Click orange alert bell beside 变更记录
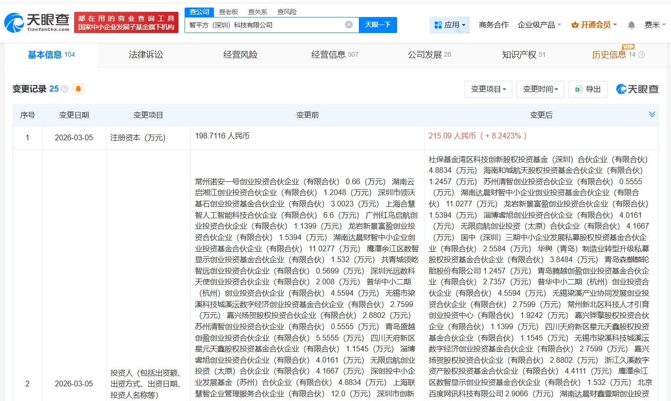Screen dimensions: 671x401 coord(78,89)
